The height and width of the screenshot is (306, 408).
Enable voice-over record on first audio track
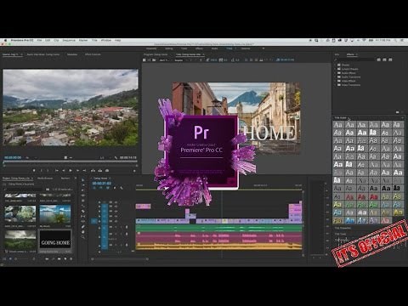(127, 227)
